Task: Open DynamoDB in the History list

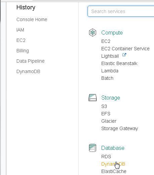Action: pyautogui.click(x=28, y=71)
